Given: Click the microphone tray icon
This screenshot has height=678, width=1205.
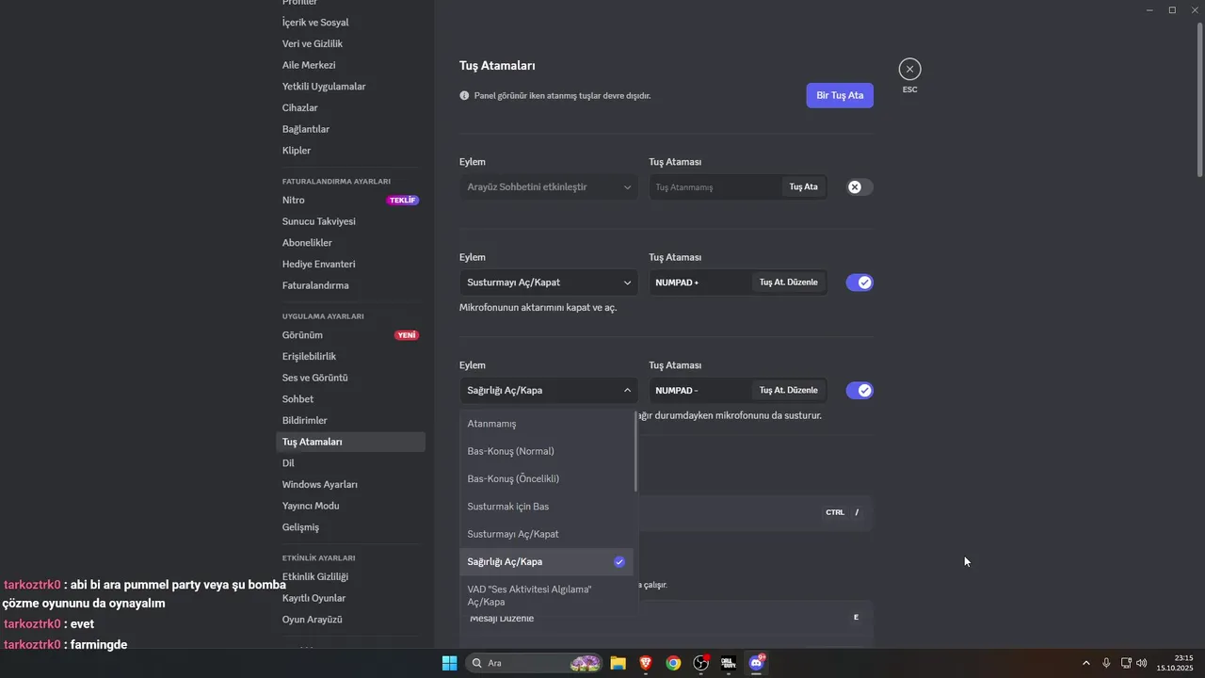Looking at the screenshot, I should [x=1106, y=663].
